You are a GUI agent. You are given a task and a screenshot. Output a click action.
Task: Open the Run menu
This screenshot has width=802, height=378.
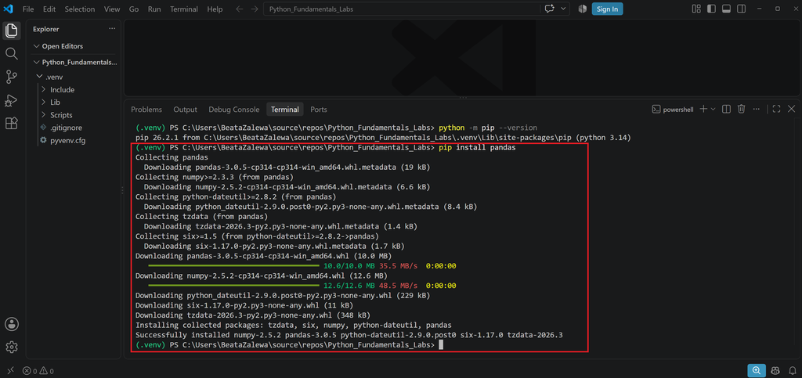click(x=154, y=9)
